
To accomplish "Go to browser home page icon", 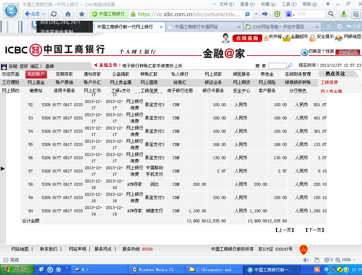I will click(x=68, y=14).
